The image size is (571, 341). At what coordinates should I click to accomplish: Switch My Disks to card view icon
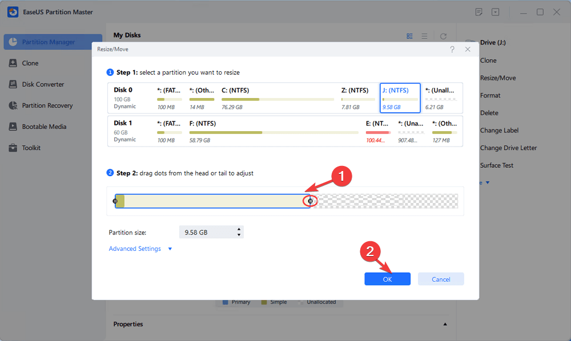(409, 36)
